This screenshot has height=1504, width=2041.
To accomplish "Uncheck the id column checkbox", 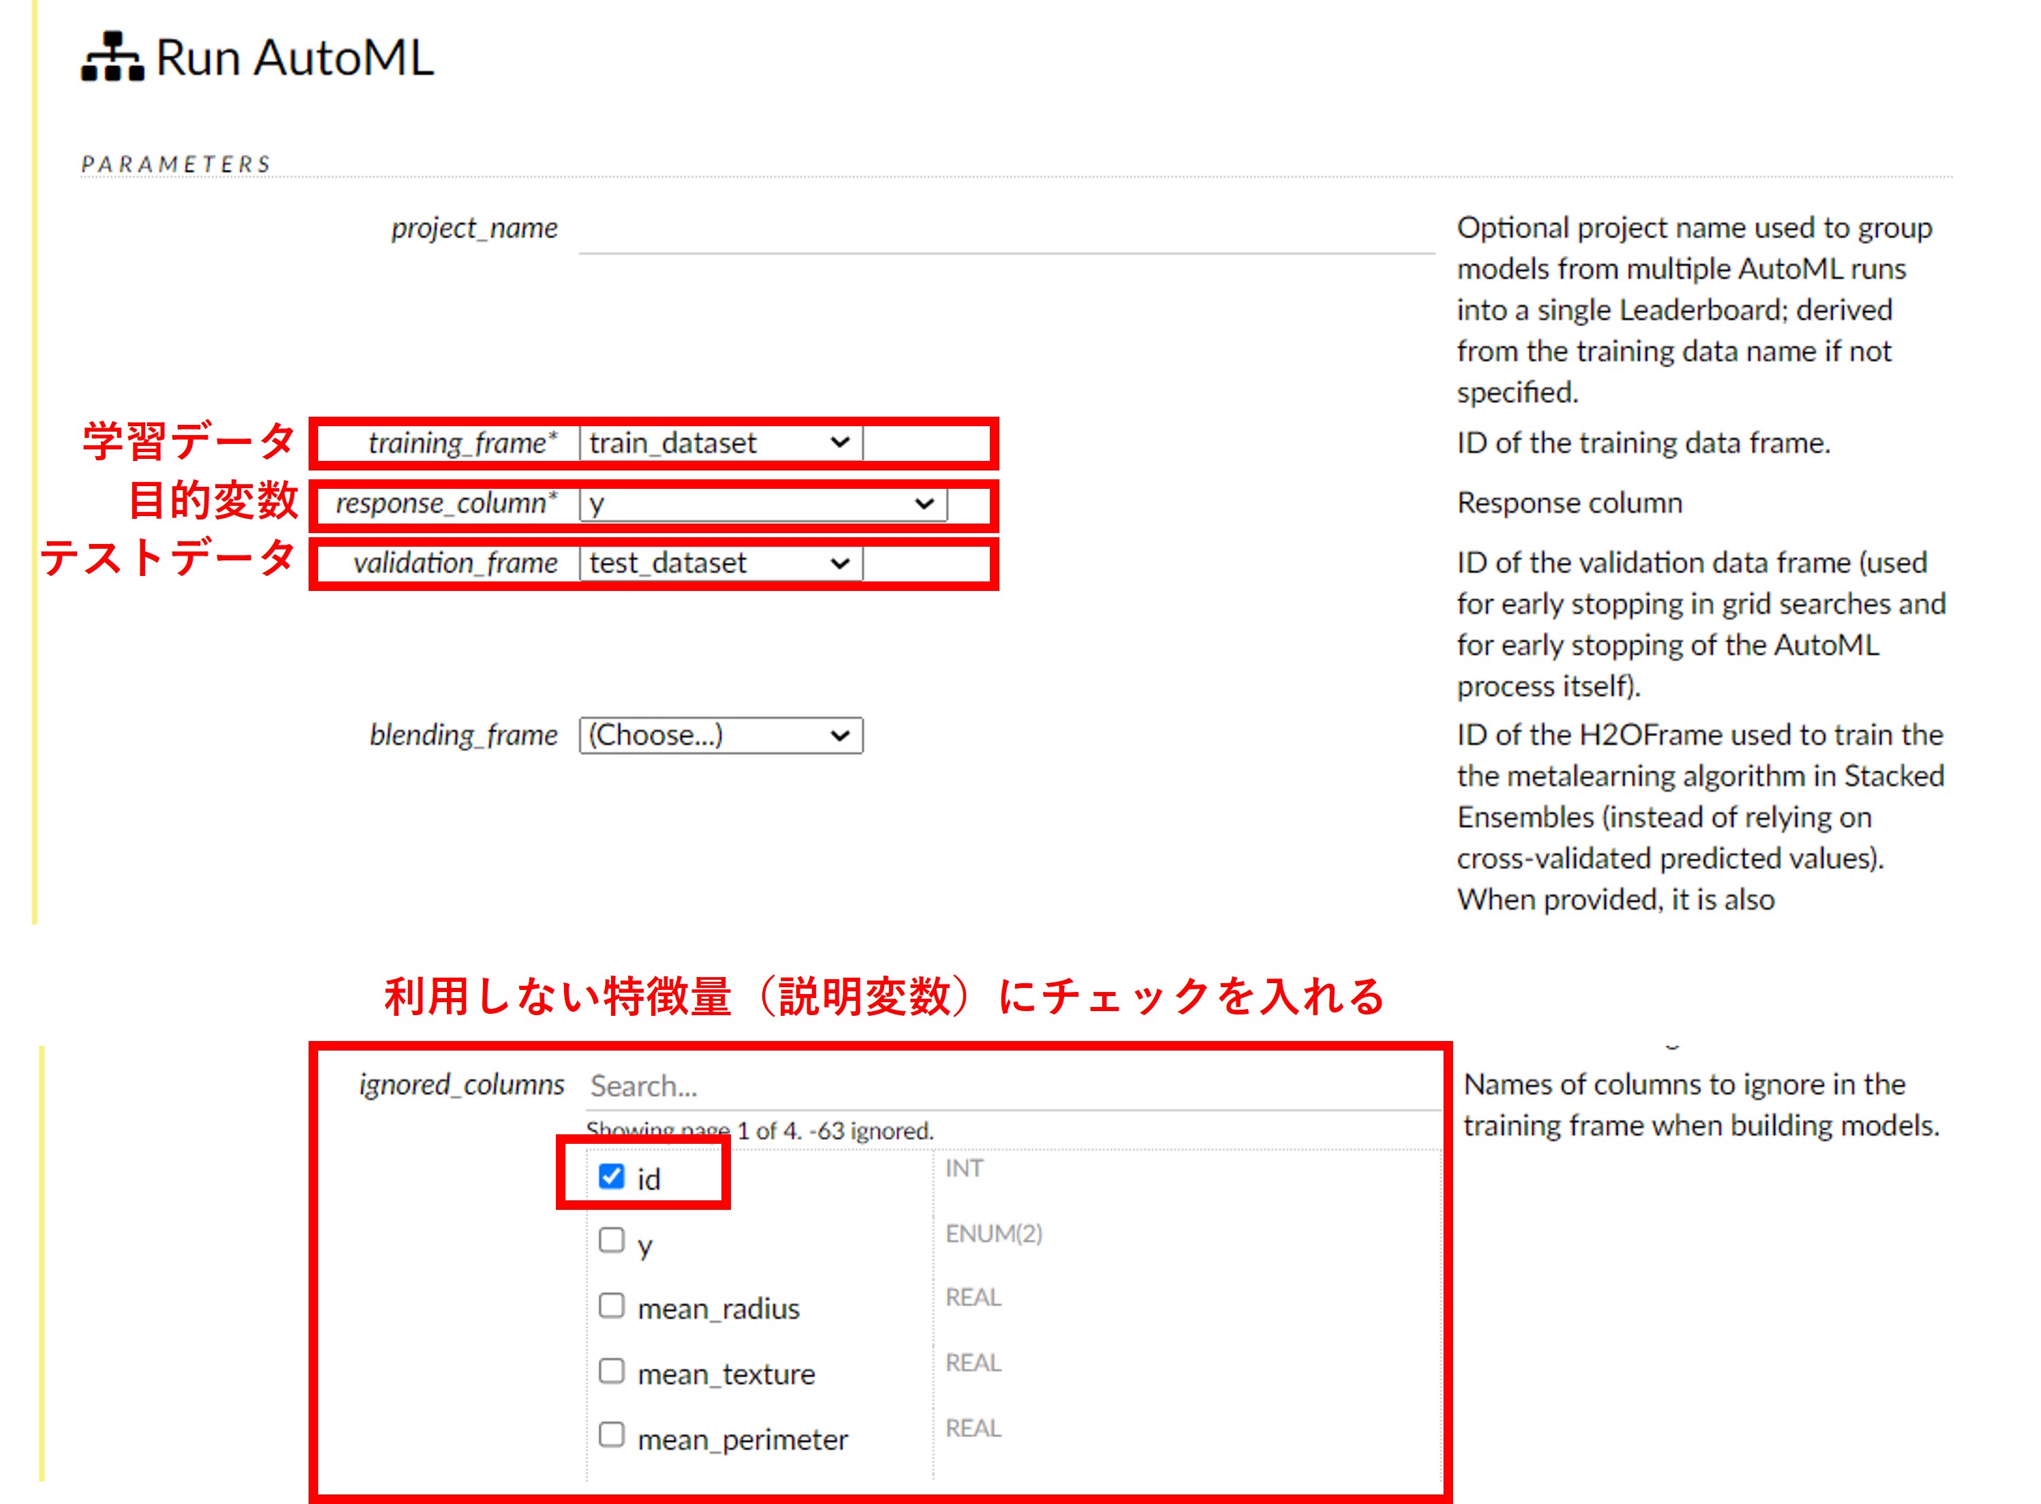I will pyautogui.click(x=611, y=1177).
